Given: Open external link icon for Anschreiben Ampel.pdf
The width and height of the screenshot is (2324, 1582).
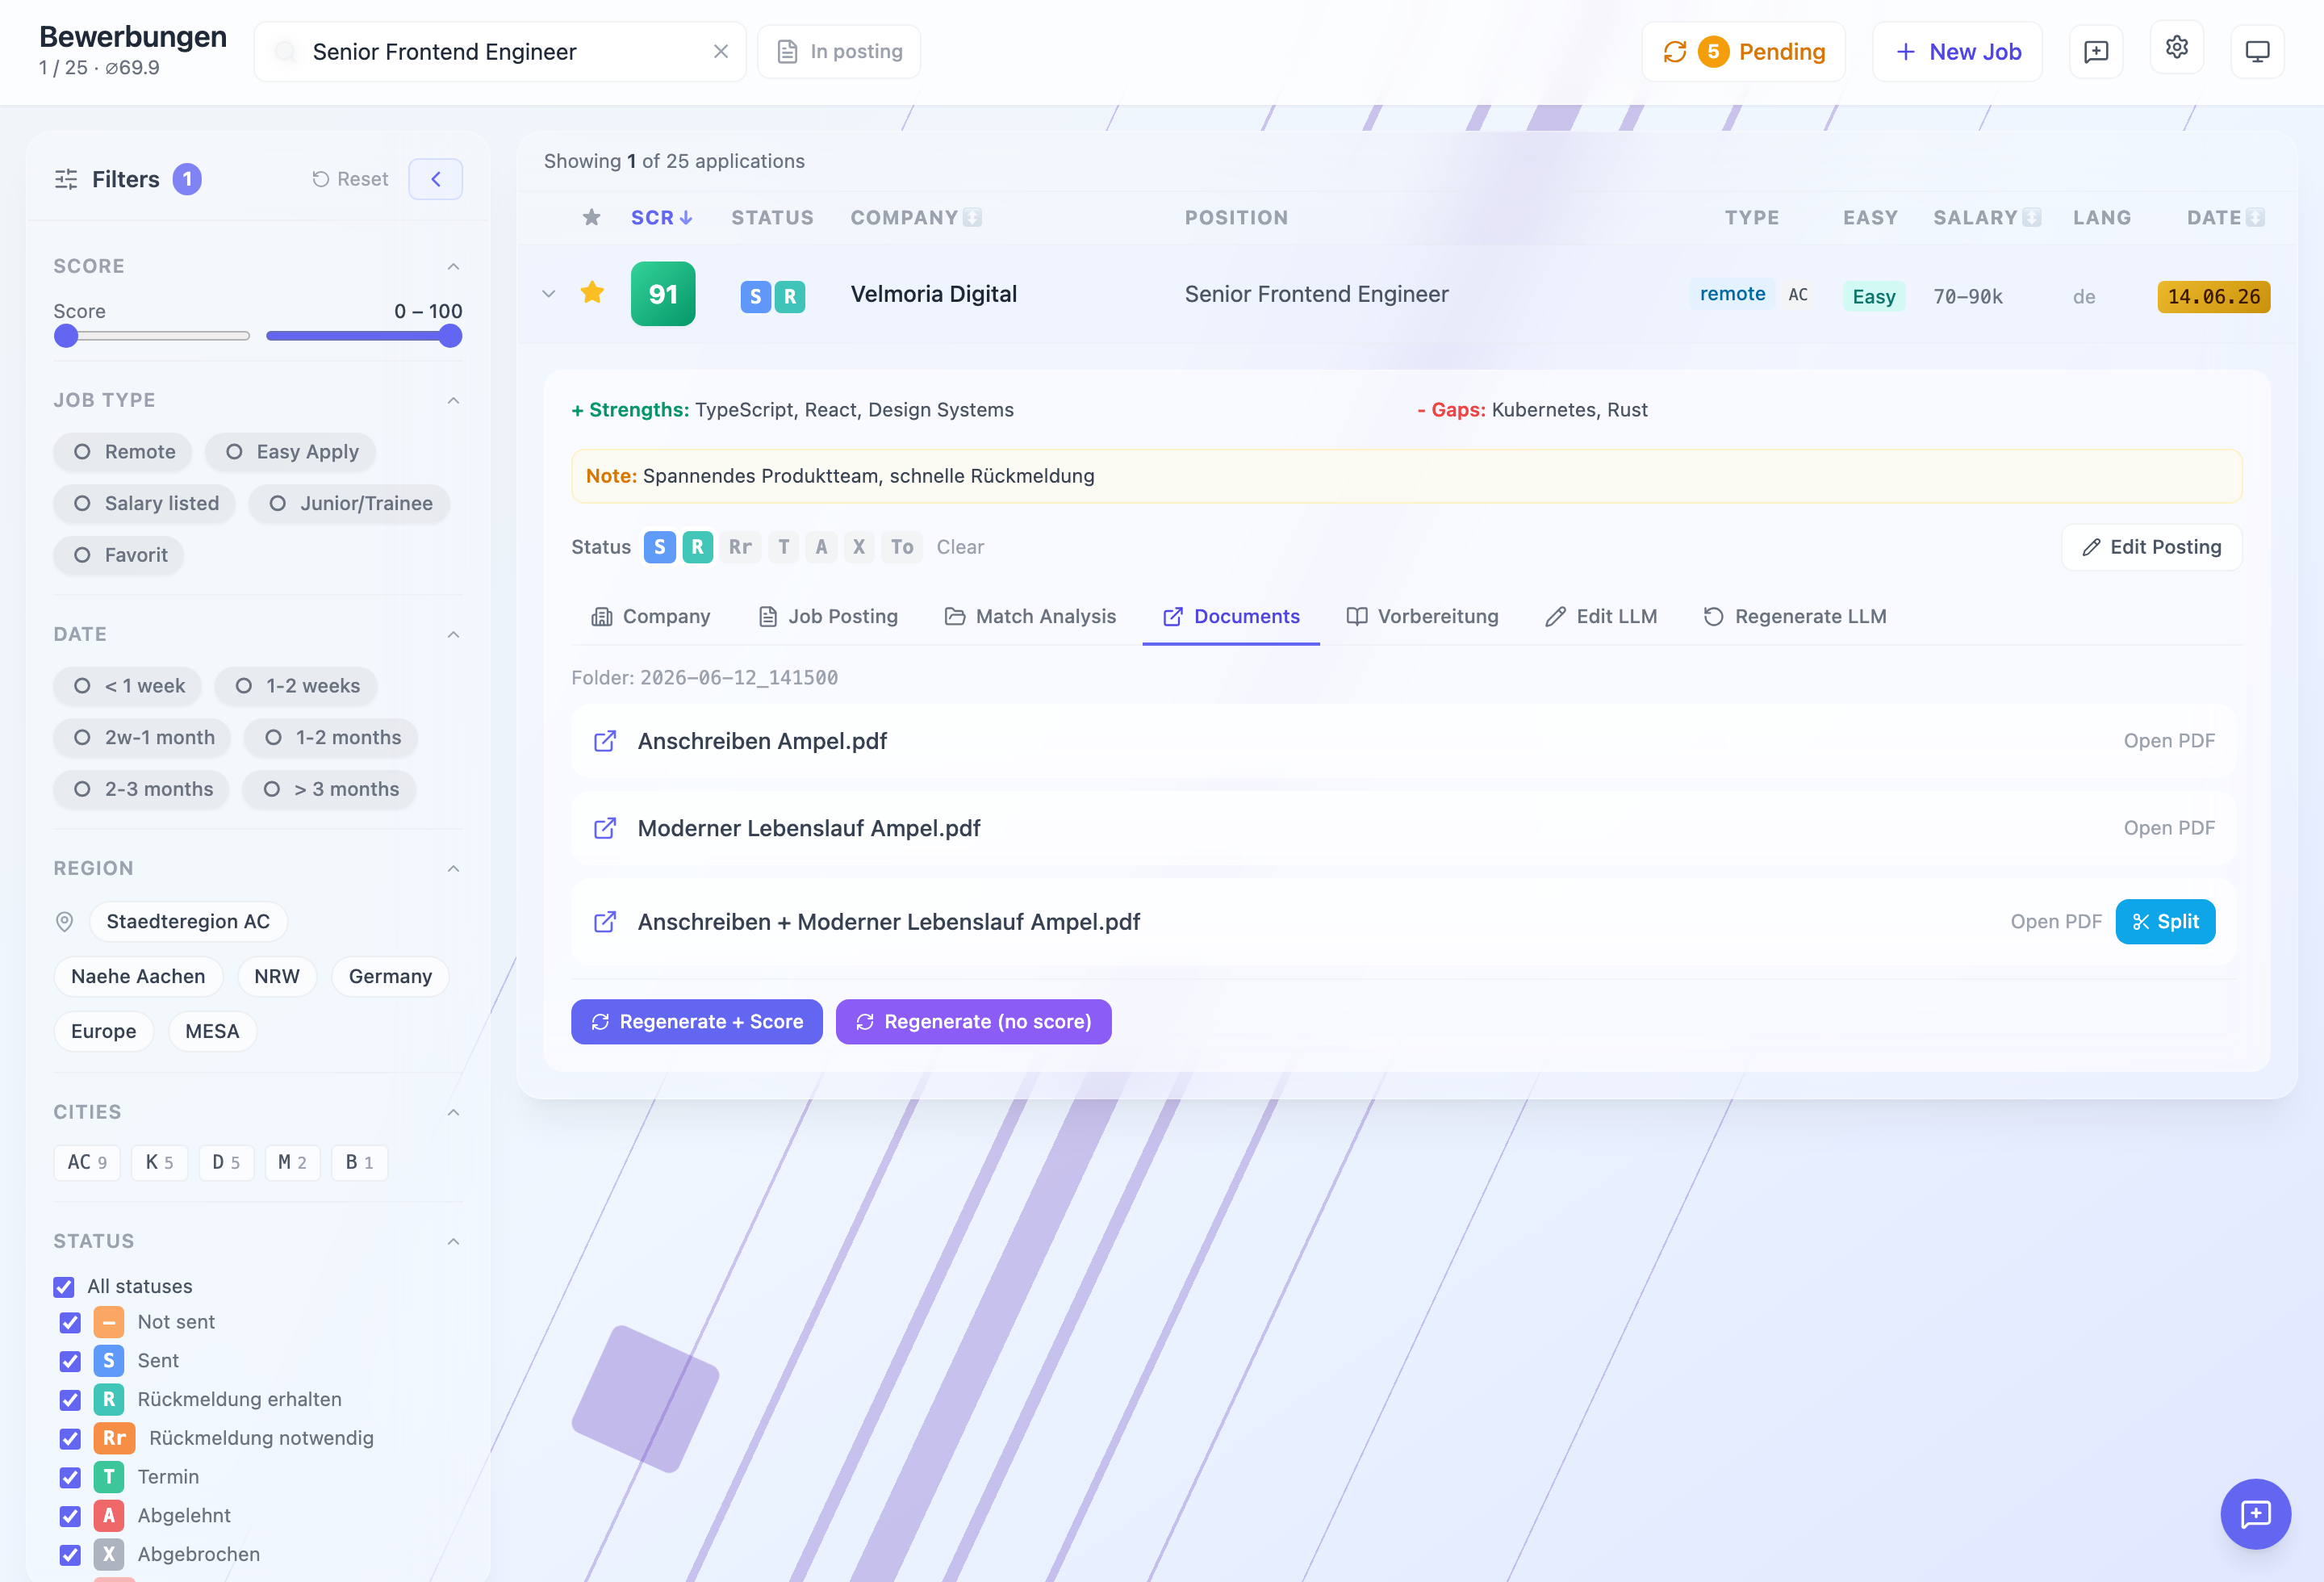Looking at the screenshot, I should point(605,741).
